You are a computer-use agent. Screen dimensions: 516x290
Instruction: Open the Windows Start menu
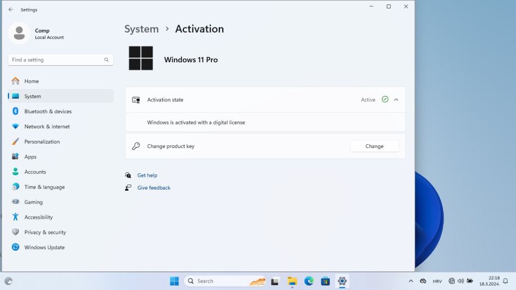point(174,281)
